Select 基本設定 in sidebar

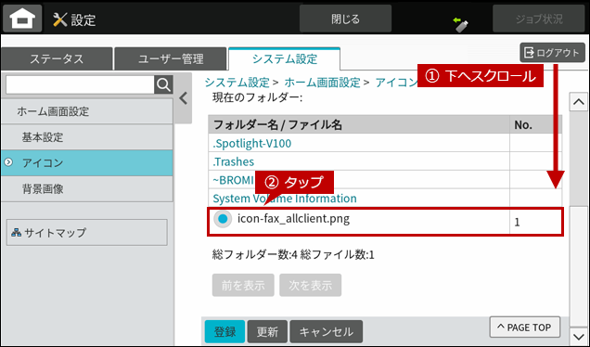click(x=87, y=137)
